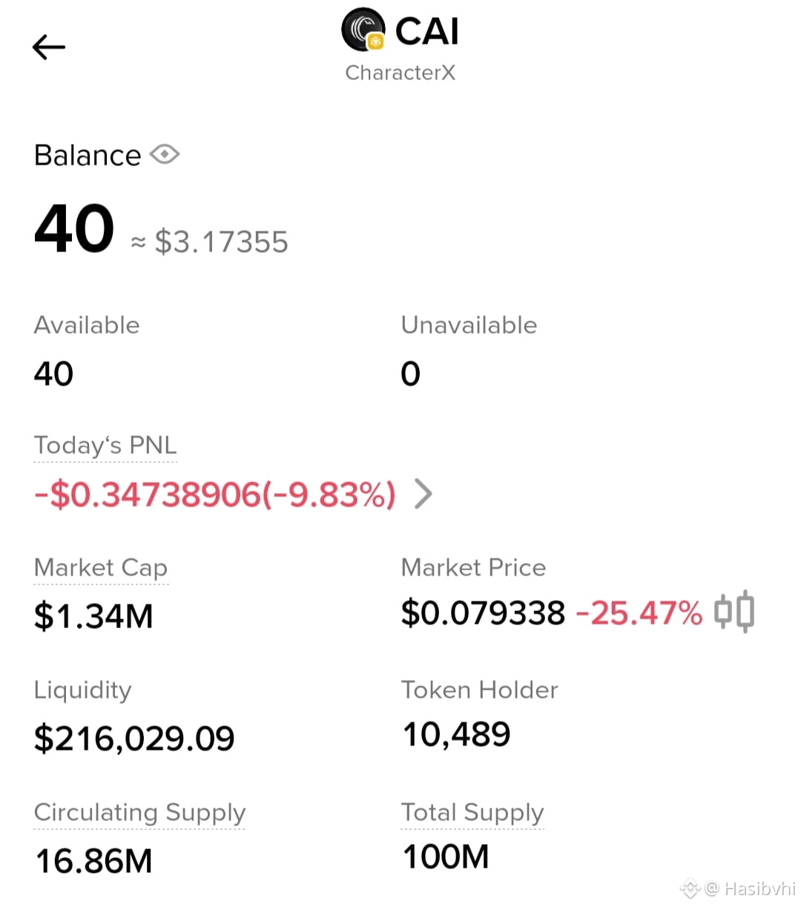
Task: Open the Today's PNL info label
Action: (x=105, y=445)
